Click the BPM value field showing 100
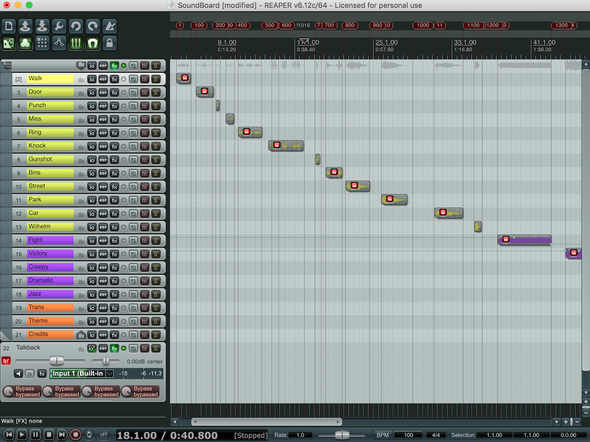 coord(408,435)
